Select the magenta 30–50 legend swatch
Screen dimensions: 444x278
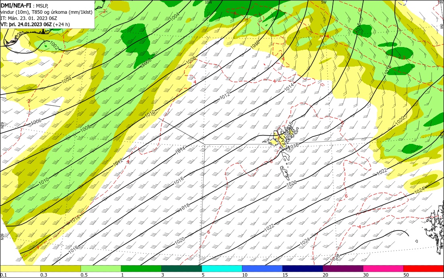[384, 269]
